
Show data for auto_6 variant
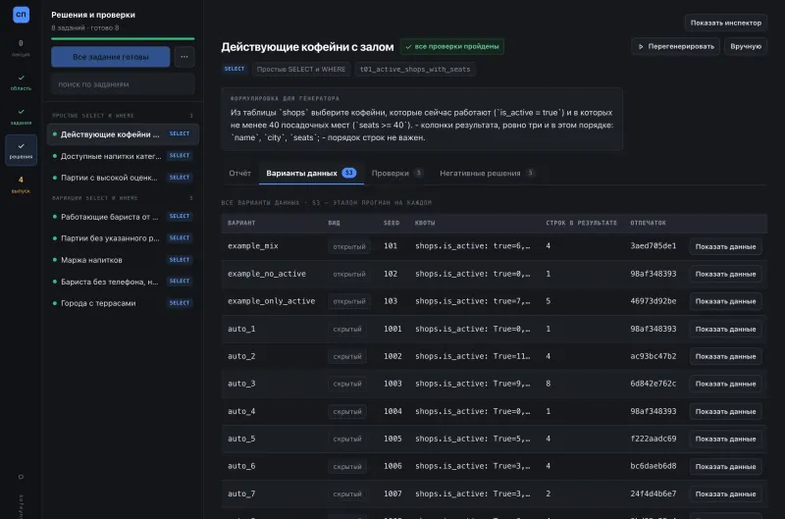pyautogui.click(x=725, y=466)
